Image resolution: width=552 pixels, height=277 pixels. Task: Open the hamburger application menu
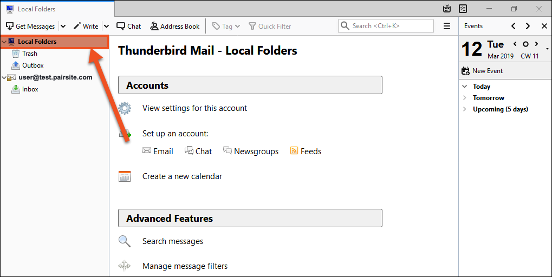coord(447,26)
